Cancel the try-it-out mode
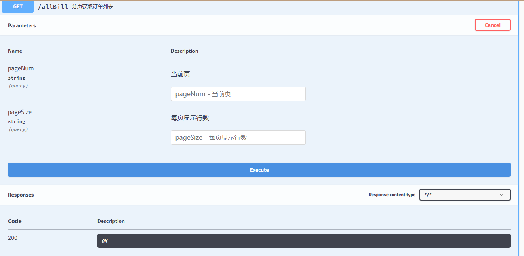Viewport: 524px width, 256px height. (x=493, y=25)
